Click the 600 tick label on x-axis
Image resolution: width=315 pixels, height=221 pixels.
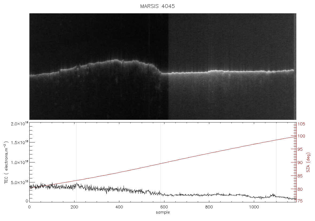click(x=164, y=207)
